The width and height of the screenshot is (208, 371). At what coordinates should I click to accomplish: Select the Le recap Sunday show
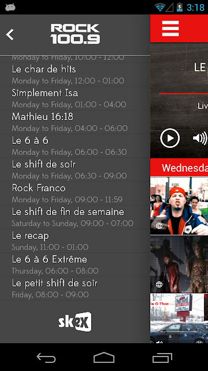(75, 241)
